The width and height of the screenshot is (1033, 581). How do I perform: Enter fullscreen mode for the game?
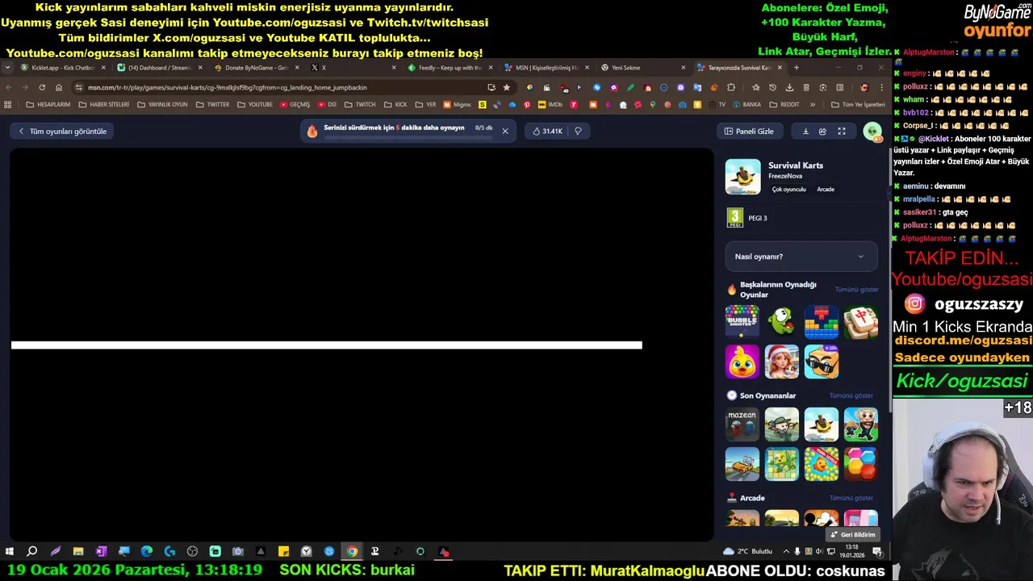[x=842, y=132]
